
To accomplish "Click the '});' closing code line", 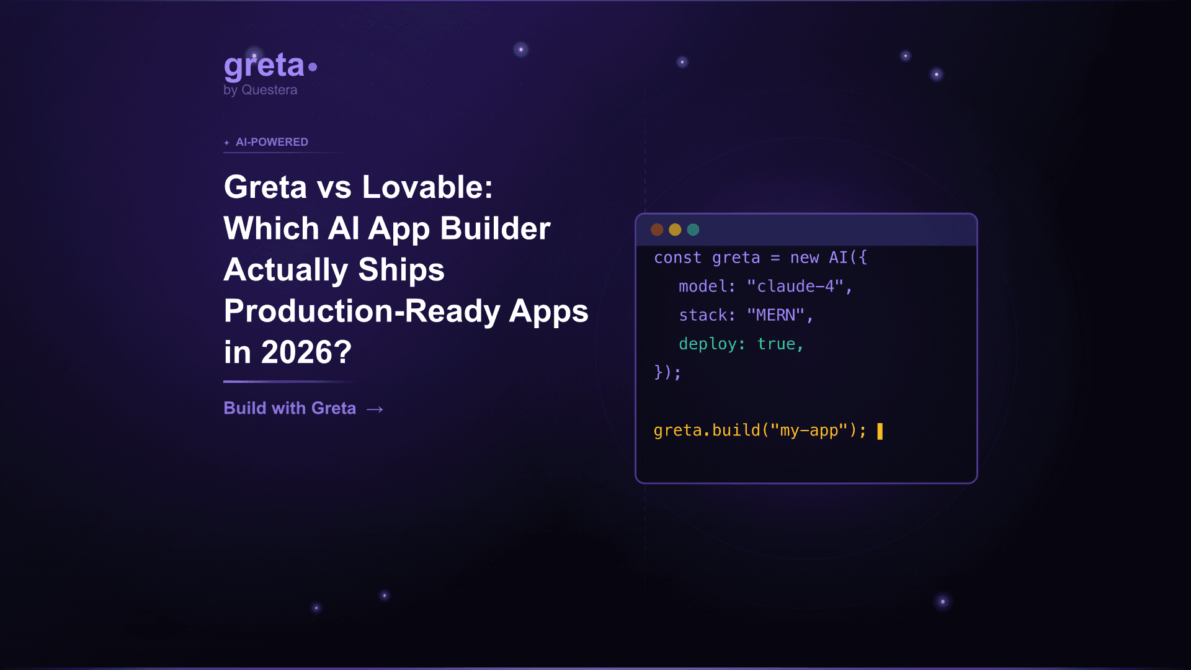I will (x=667, y=372).
